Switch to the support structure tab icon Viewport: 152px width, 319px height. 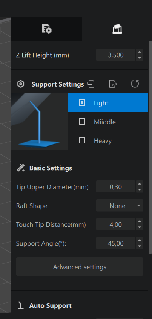pyautogui.click(x=117, y=29)
